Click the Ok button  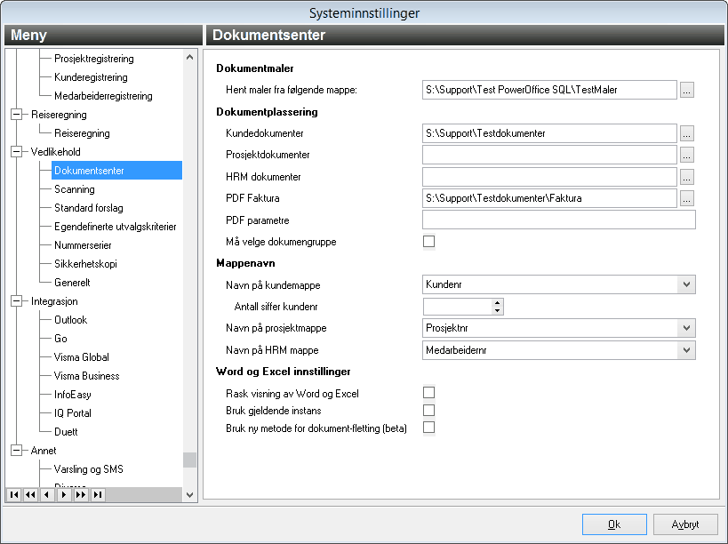pyautogui.click(x=614, y=524)
